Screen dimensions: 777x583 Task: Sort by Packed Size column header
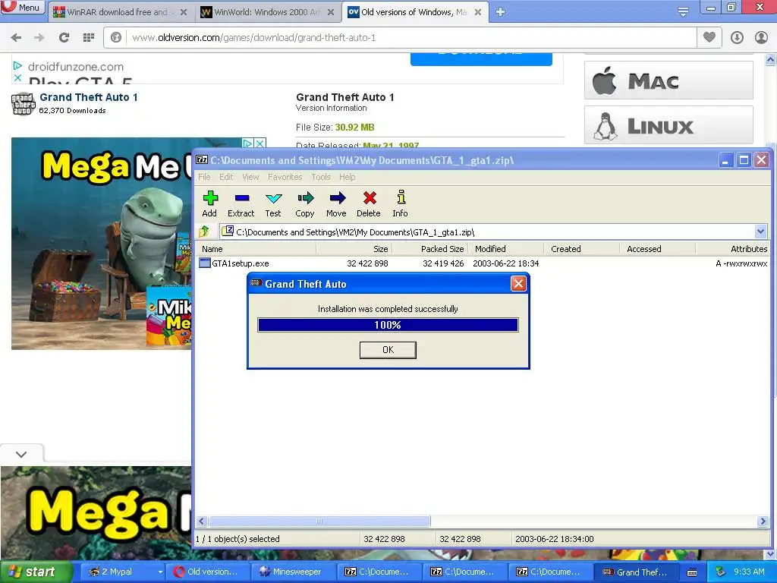point(429,249)
